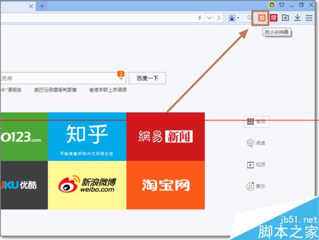Open the 香港学联 hot news link

108,90
